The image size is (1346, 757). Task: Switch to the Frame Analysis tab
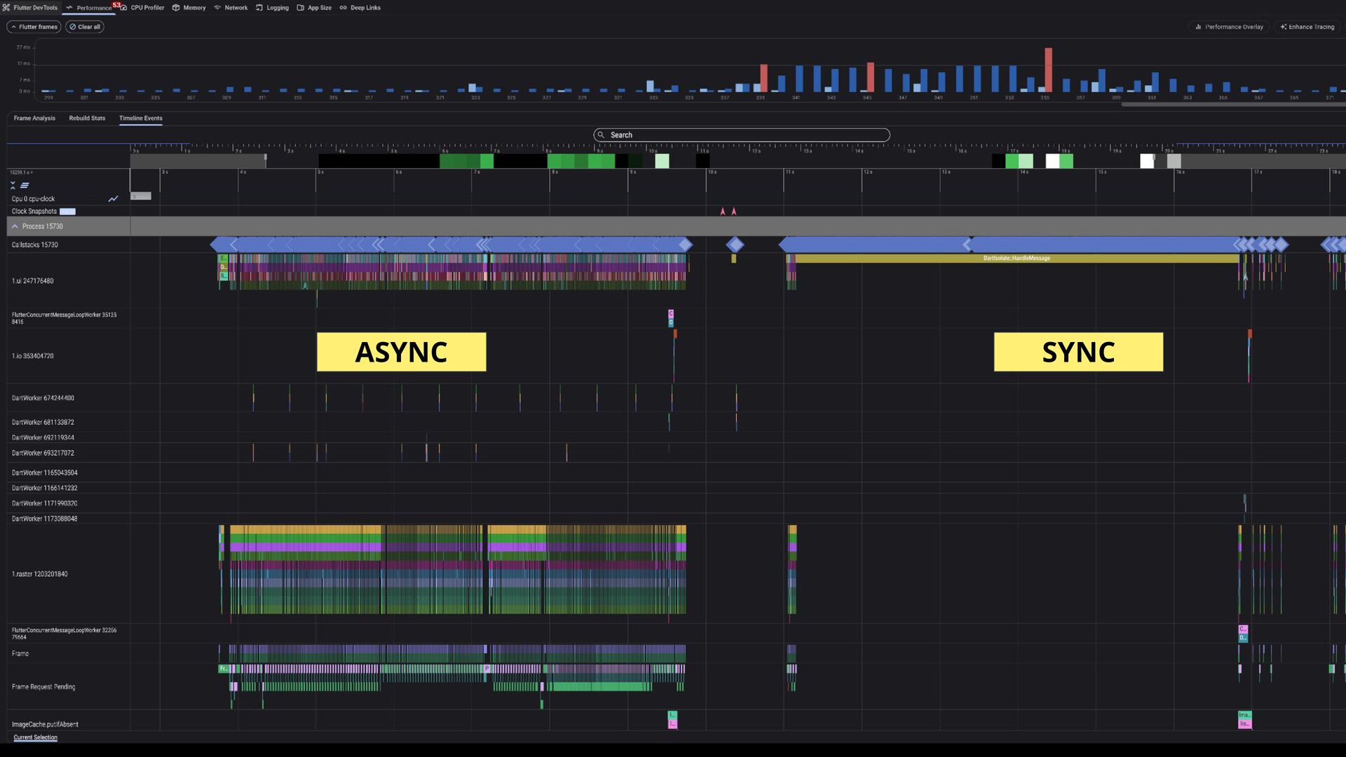click(34, 118)
